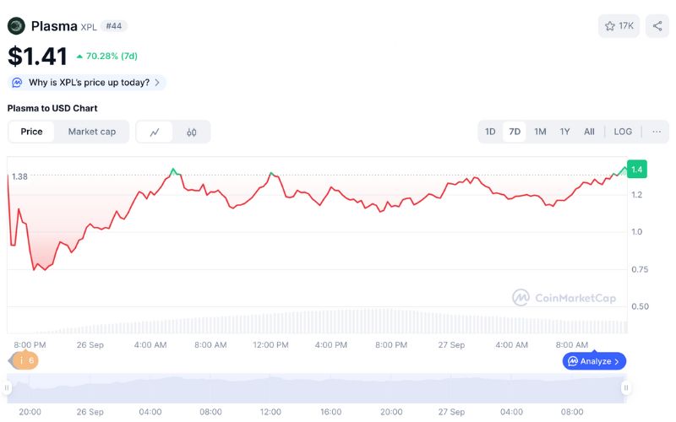Switch to candlestick chart view icon
Image resolution: width=676 pixels, height=422 pixels.
192,132
